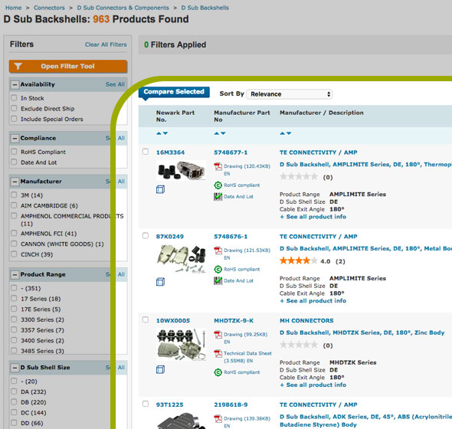Open D Sub Connectors & Components breadcrumb
Image resolution: width=452 pixels, height=429 pixels.
tap(123, 8)
